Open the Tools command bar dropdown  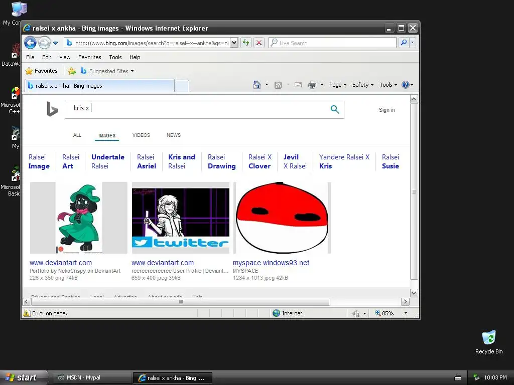389,85
